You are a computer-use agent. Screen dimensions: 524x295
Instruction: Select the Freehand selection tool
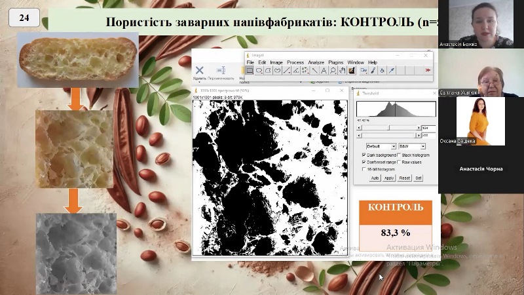(278, 70)
